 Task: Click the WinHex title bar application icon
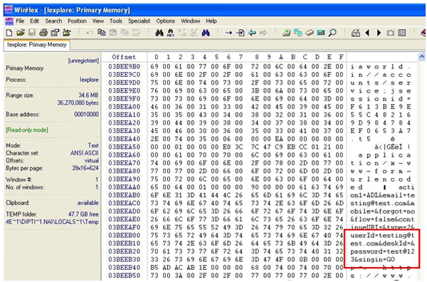coord(9,10)
